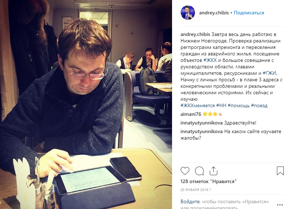Open more options three-dot menu
The image size is (292, 209).
[x=280, y=205]
